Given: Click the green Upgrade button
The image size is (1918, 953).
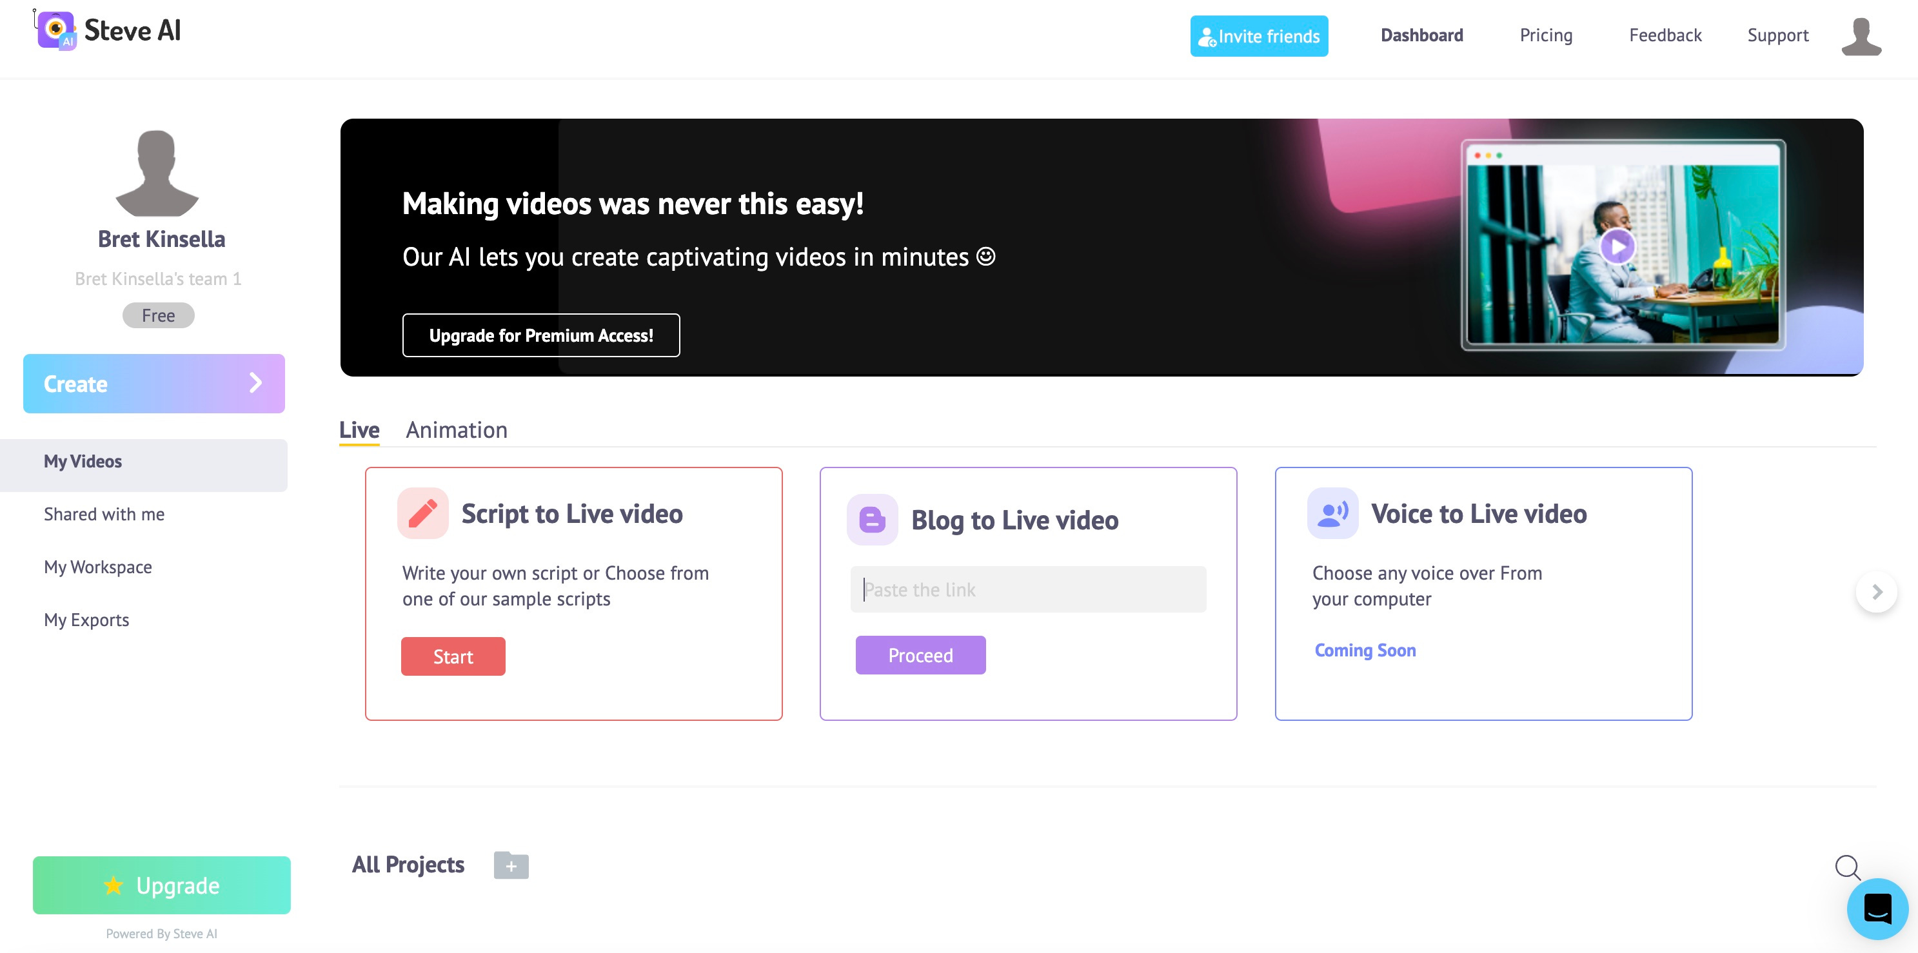Looking at the screenshot, I should pyautogui.click(x=162, y=885).
